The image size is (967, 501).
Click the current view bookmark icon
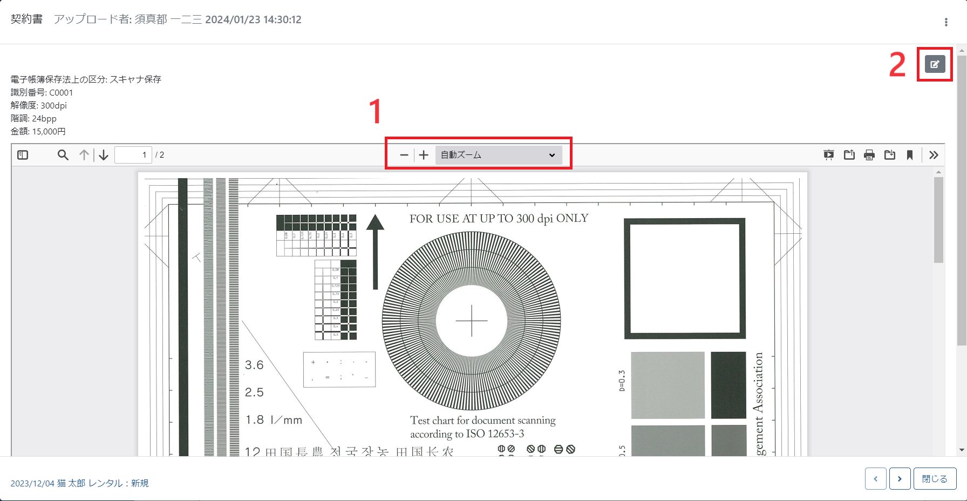[x=910, y=155]
